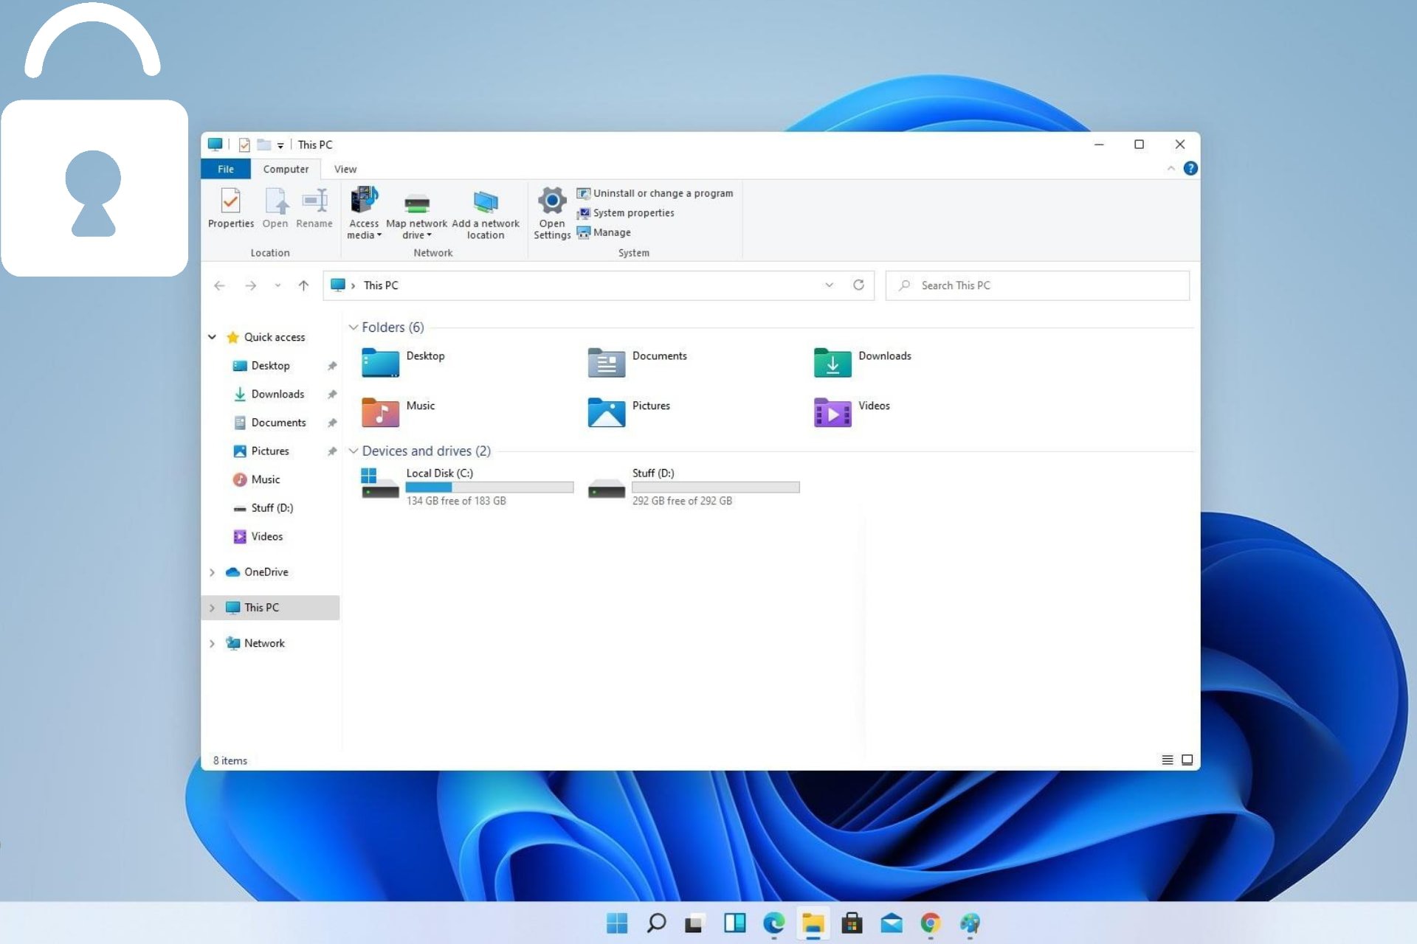This screenshot has width=1417, height=944.
Task: Click the Up one level arrow
Action: click(x=303, y=285)
